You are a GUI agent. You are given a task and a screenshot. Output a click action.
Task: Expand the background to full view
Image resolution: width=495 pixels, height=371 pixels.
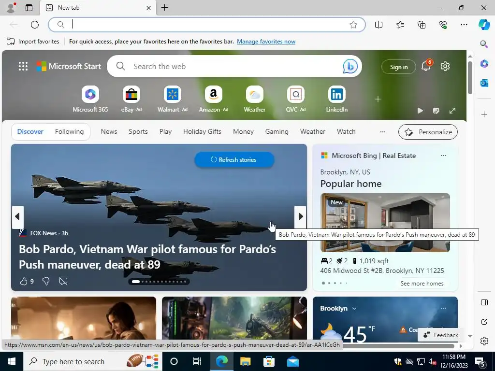click(452, 111)
